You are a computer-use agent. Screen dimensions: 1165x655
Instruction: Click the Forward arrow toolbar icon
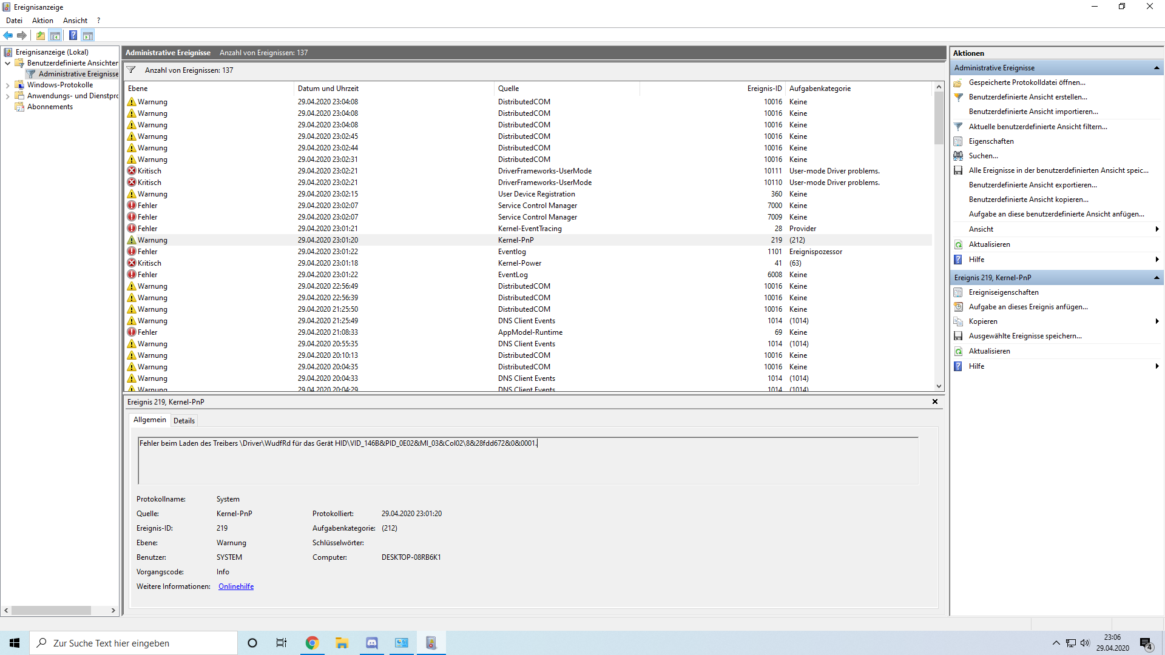pos(22,35)
